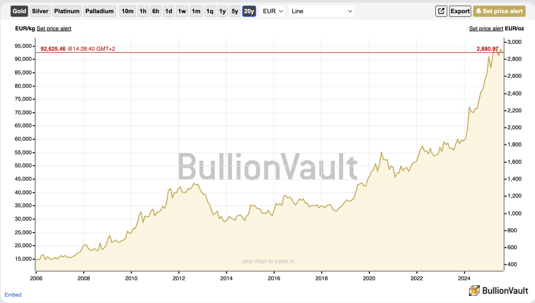Screen dimensions: 535x303
Task: Select the 1q time range
Action: click(210, 11)
